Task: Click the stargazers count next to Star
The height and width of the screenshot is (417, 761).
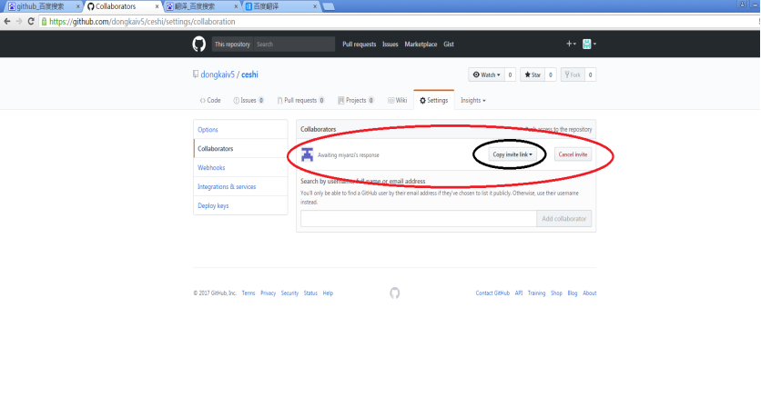Action: (551, 74)
